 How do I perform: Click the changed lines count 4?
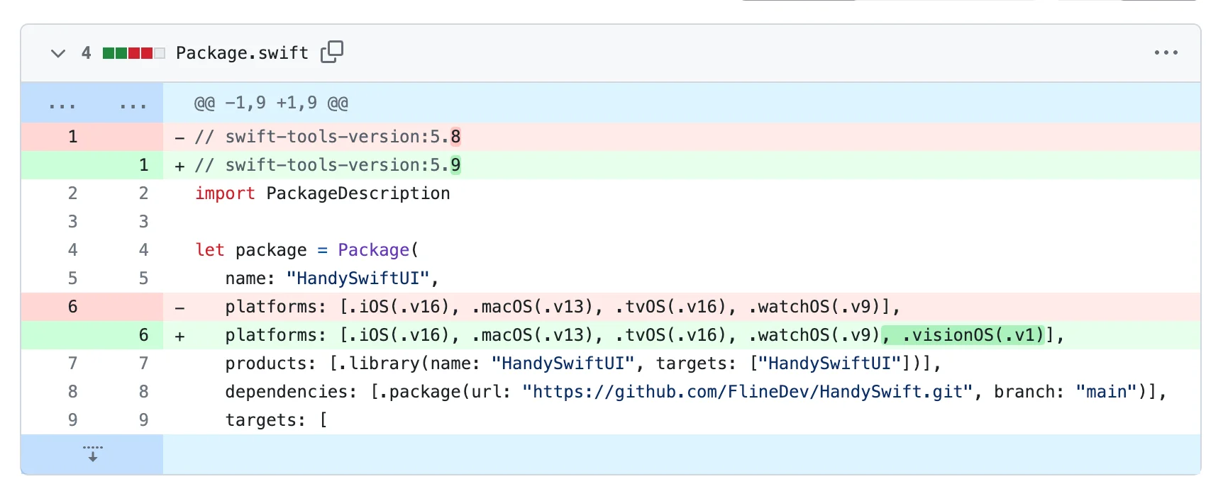click(86, 53)
